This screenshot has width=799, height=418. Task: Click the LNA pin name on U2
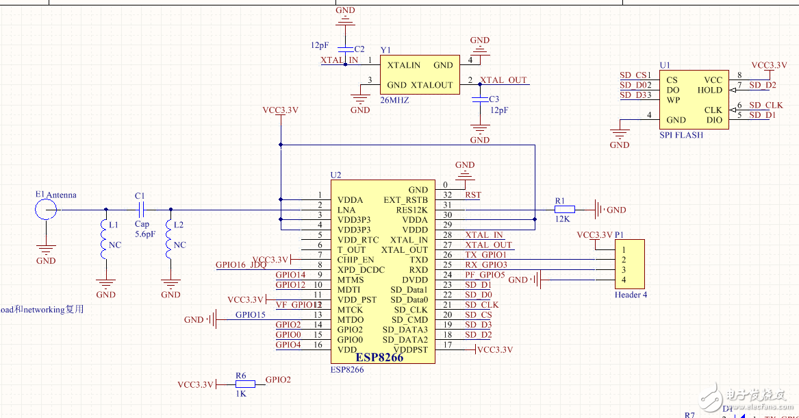346,210
